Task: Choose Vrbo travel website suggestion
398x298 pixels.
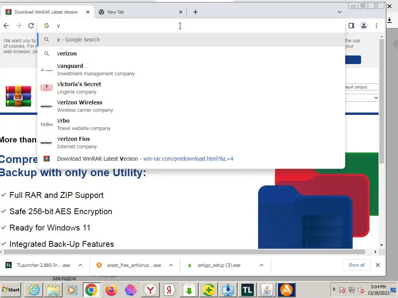Action: [191, 125]
